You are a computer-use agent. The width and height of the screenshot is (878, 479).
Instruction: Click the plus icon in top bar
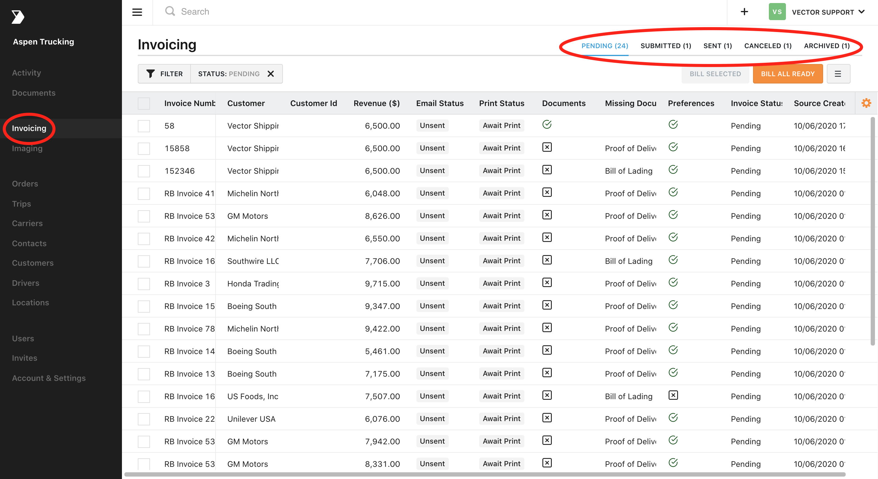(744, 12)
